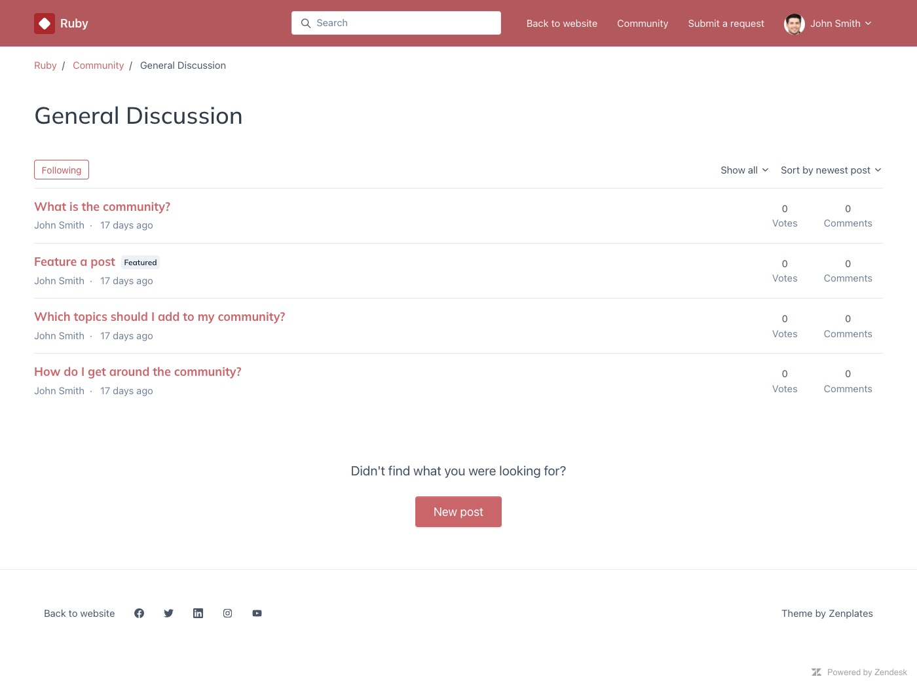Open the Twitter profile from footer icon
Screen dimensions: 917x681
click(x=168, y=614)
